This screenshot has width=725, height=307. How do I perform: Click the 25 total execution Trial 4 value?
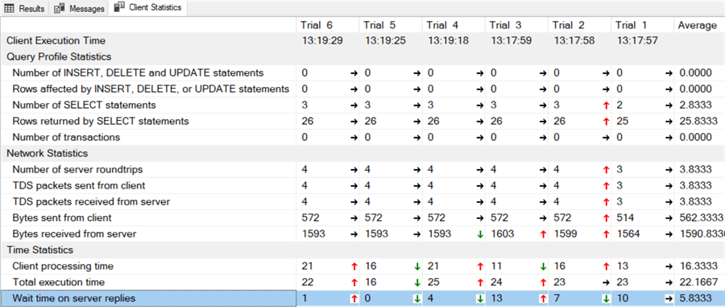click(x=433, y=282)
